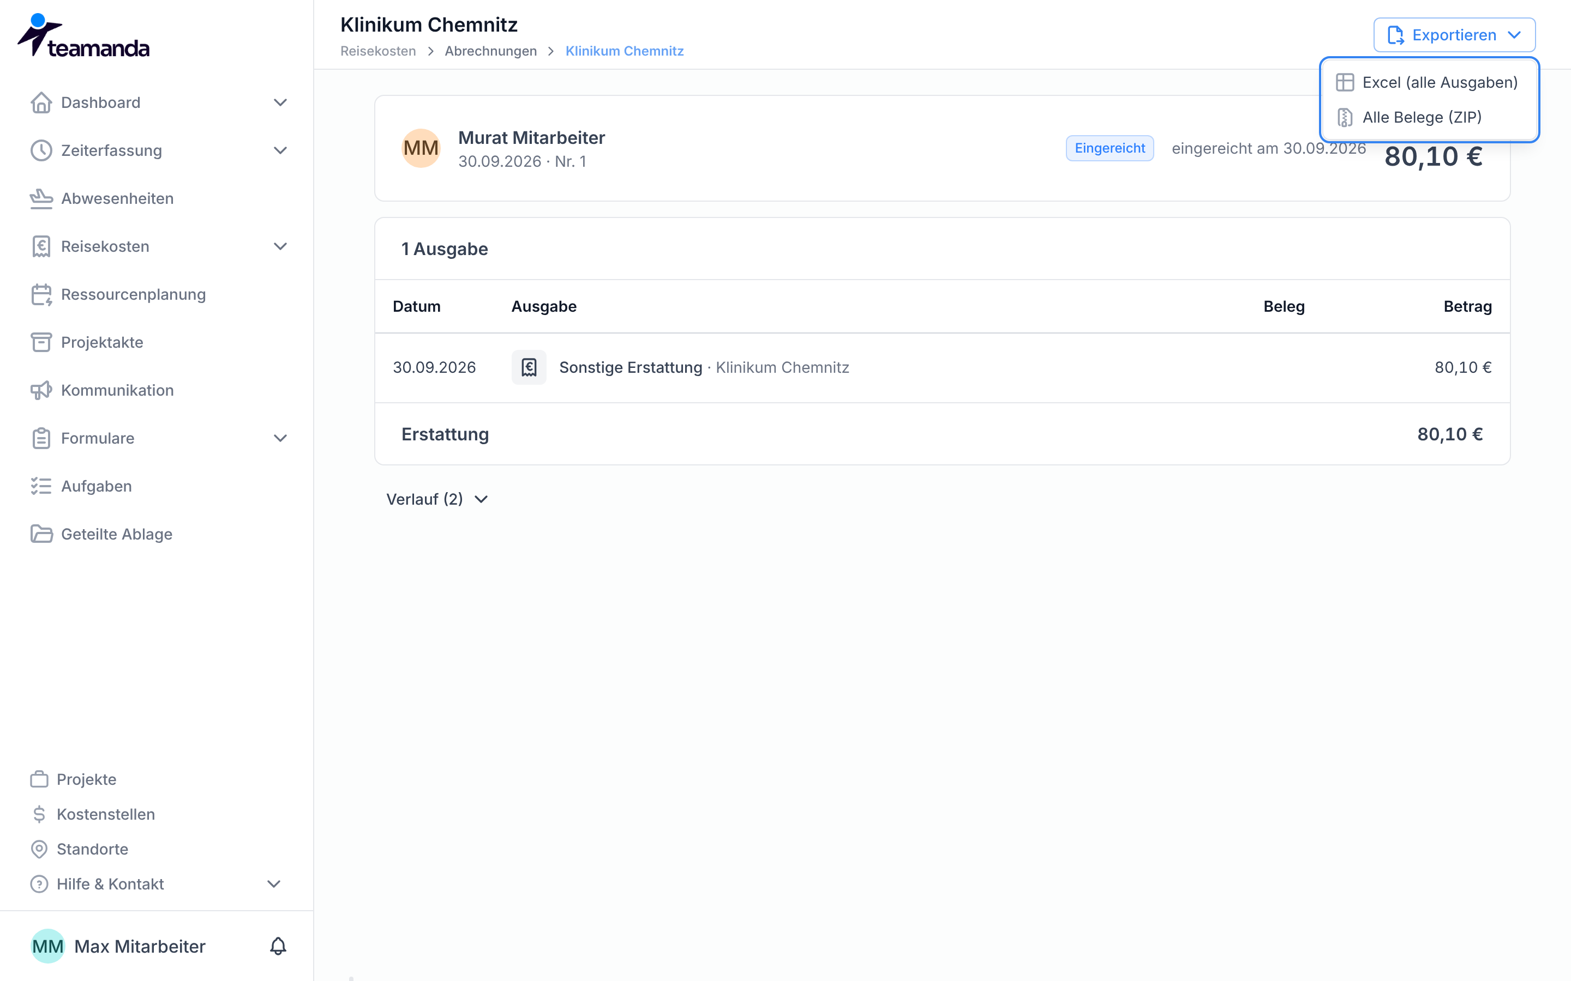Click the Kommunikation megaphone icon
This screenshot has height=981, width=1571.
[41, 391]
